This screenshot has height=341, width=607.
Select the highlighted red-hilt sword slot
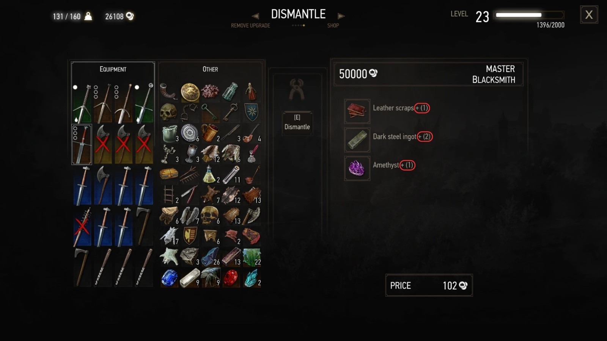pyautogui.click(x=82, y=144)
